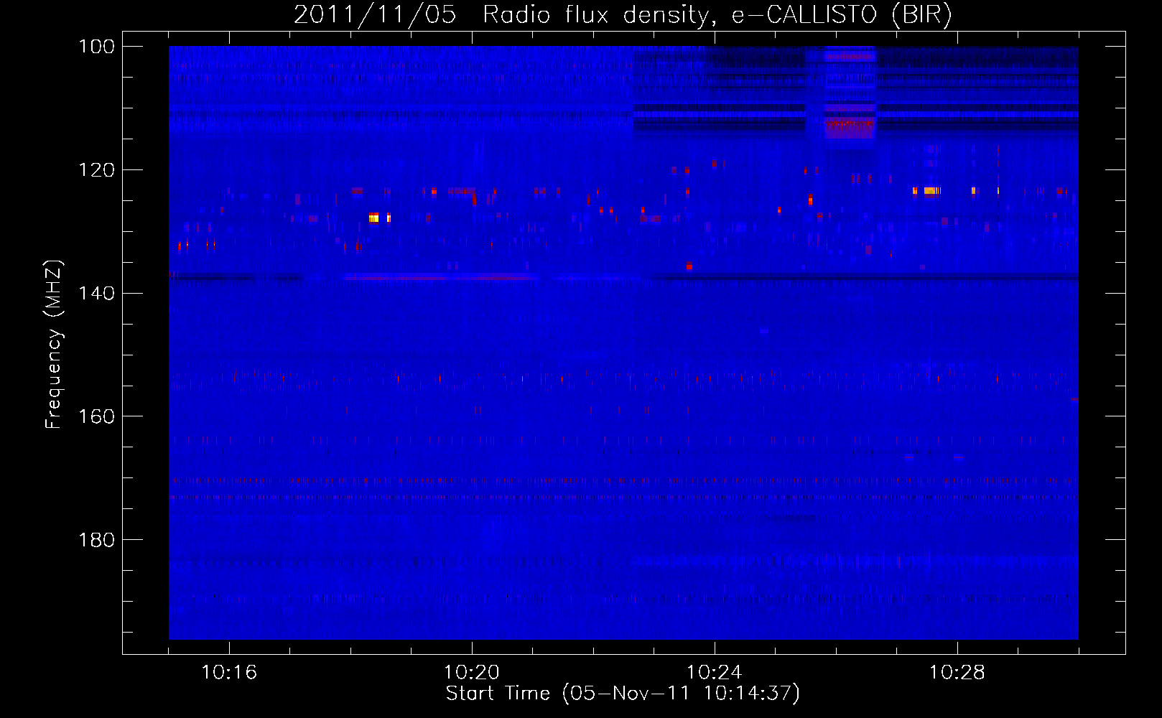Screen dimensions: 1162x718
Task: Click the 'Frequency (MHZ)' y-axis label
Action: pyautogui.click(x=54, y=345)
